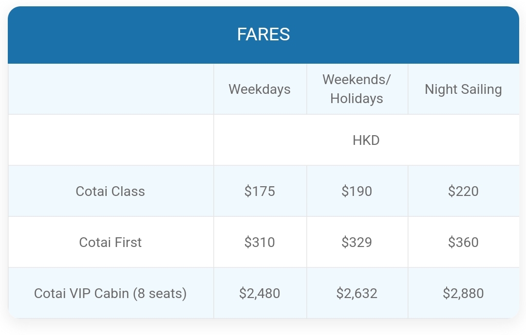Click the word Holidays in header

tap(357, 99)
